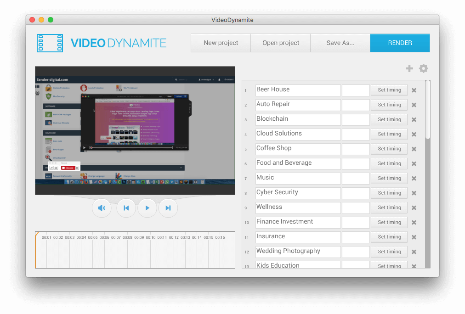The height and width of the screenshot is (314, 465).
Task: Choose Save As... in the toolbar
Action: click(x=340, y=43)
